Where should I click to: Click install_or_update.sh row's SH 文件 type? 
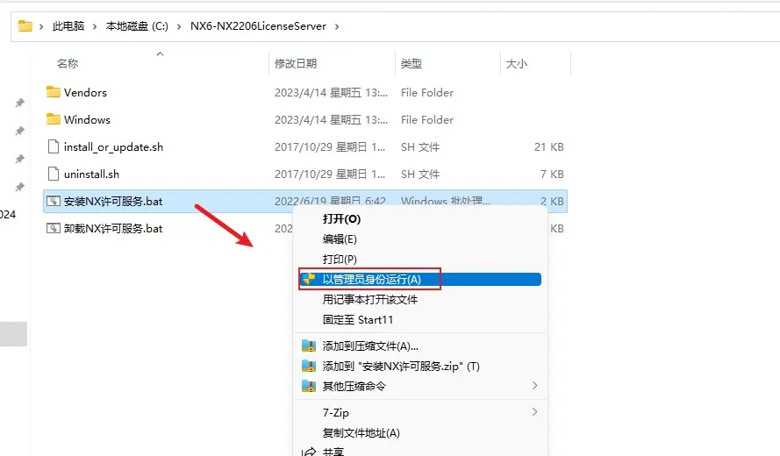pyautogui.click(x=420, y=147)
